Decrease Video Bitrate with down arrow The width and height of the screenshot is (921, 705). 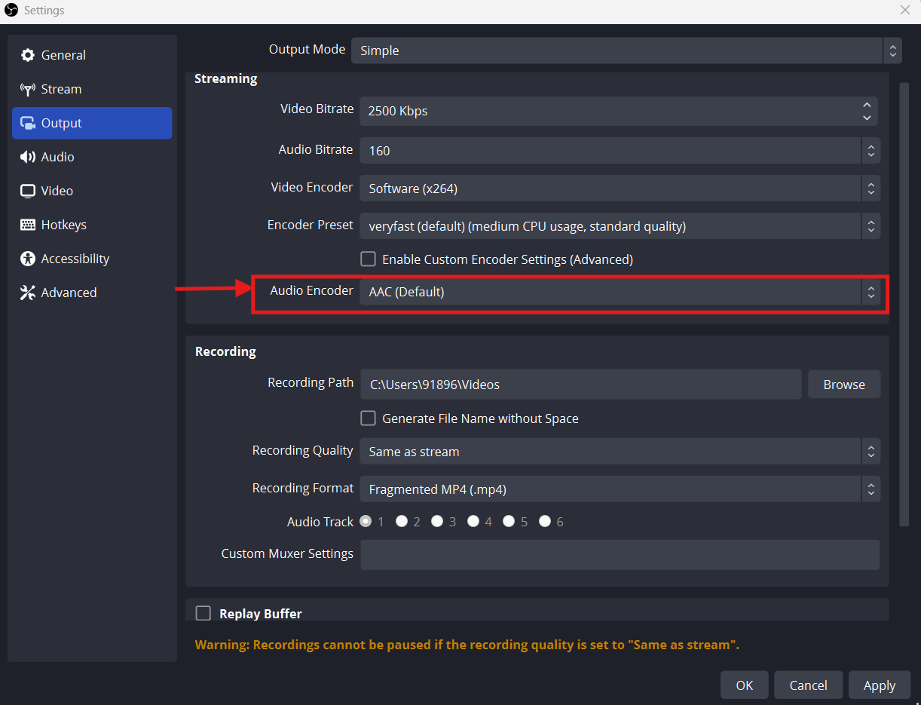click(867, 118)
